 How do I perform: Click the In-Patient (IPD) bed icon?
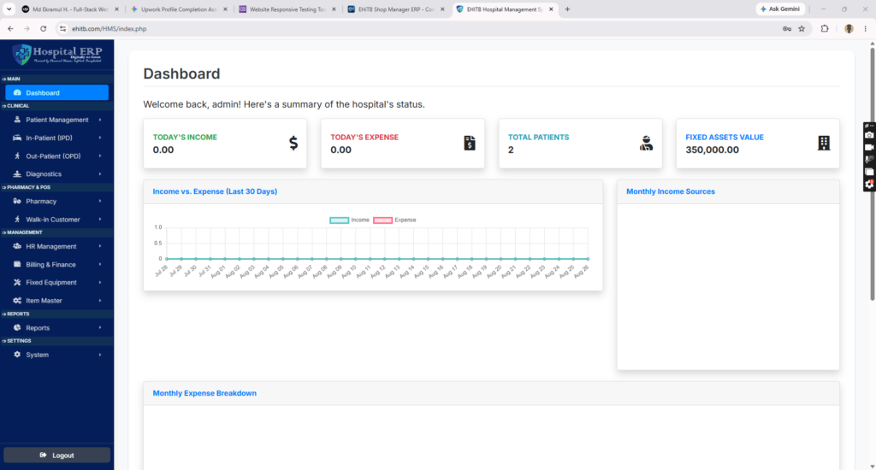pyautogui.click(x=17, y=138)
